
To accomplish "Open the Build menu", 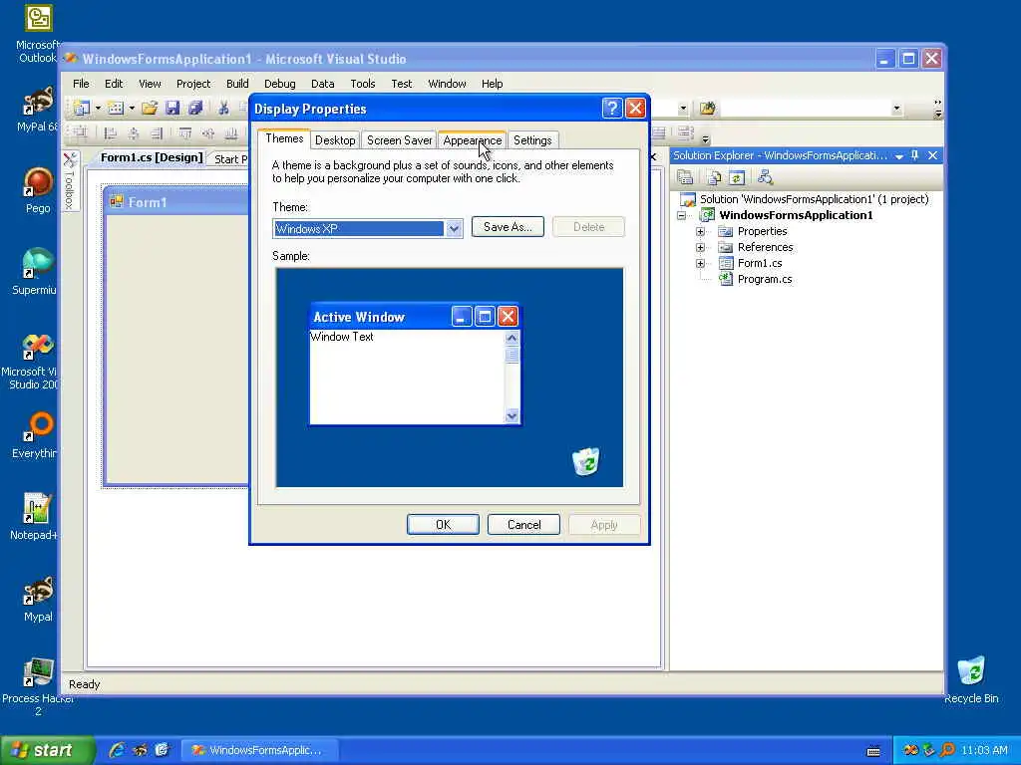I will pos(237,84).
